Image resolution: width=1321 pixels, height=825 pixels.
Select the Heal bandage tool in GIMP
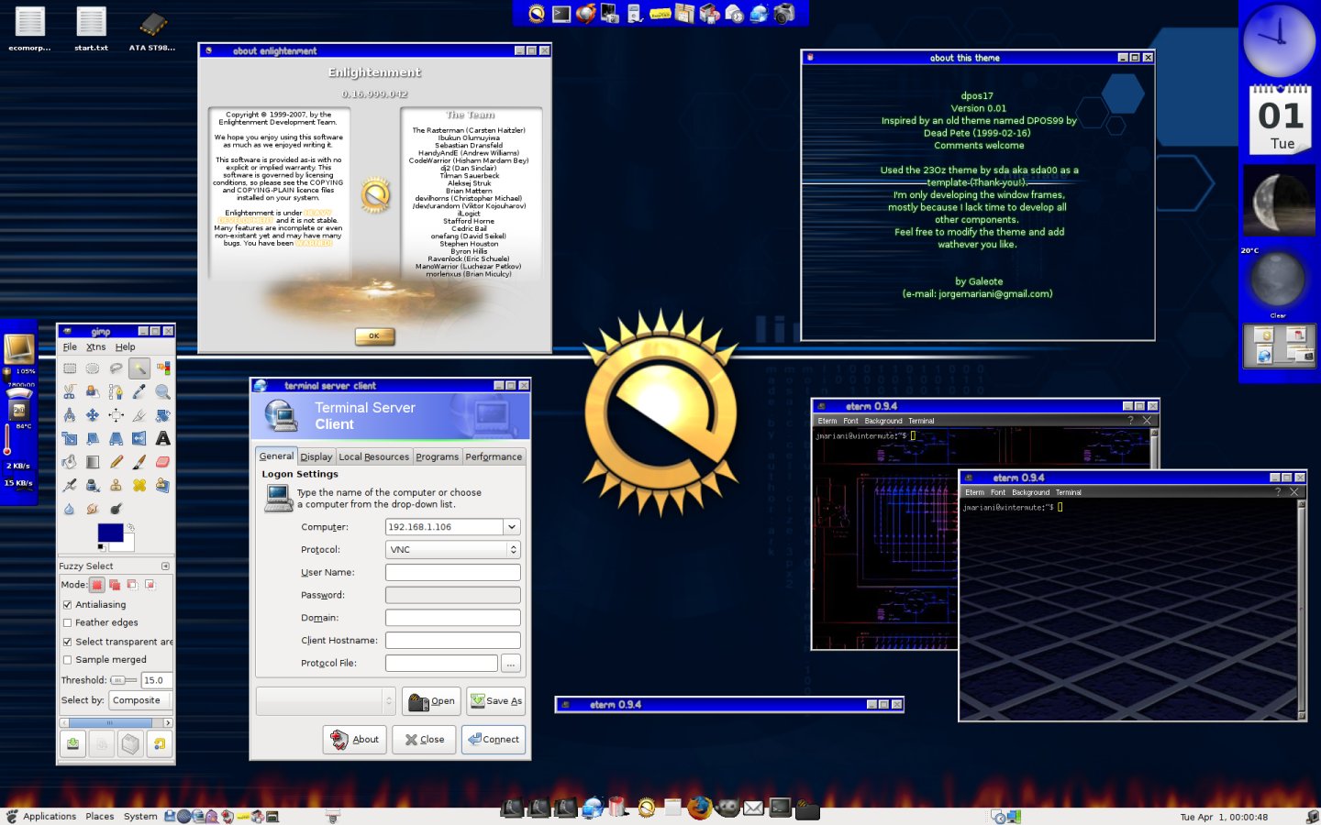[x=139, y=485]
